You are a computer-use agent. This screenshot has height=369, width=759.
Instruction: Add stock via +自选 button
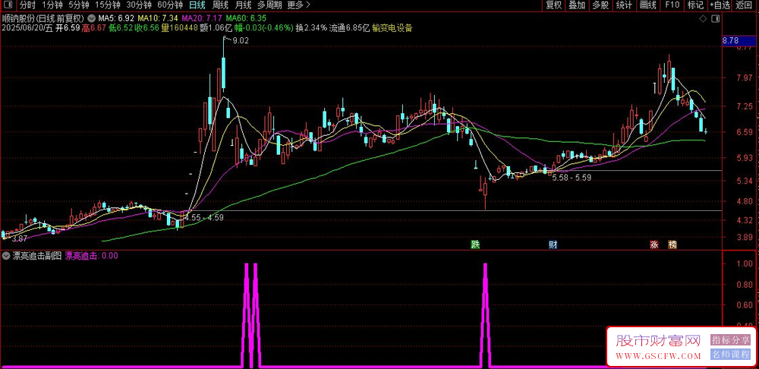(720, 5)
